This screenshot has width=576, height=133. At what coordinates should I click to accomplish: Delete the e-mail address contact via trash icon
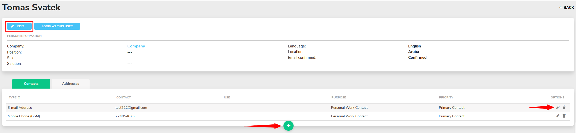(x=564, y=107)
